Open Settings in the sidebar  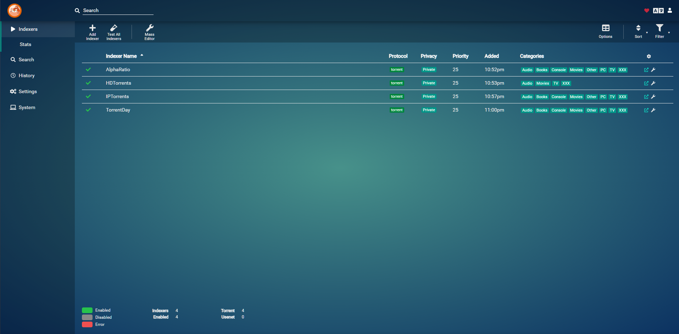click(x=28, y=91)
